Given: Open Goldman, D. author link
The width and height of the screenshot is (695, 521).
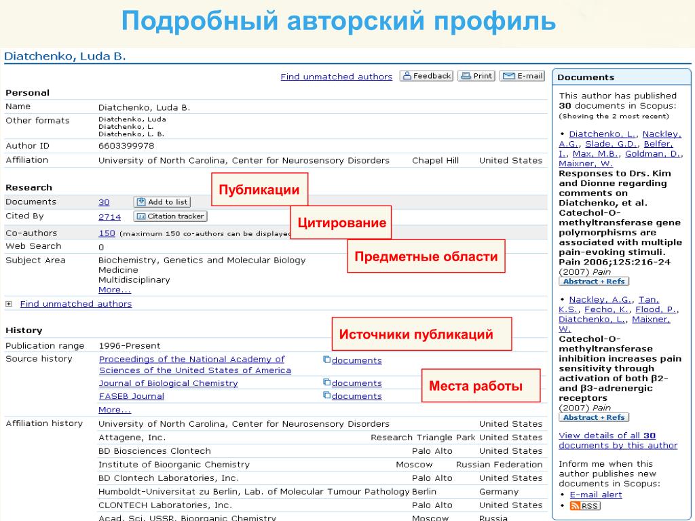Looking at the screenshot, I should pyautogui.click(x=654, y=154).
